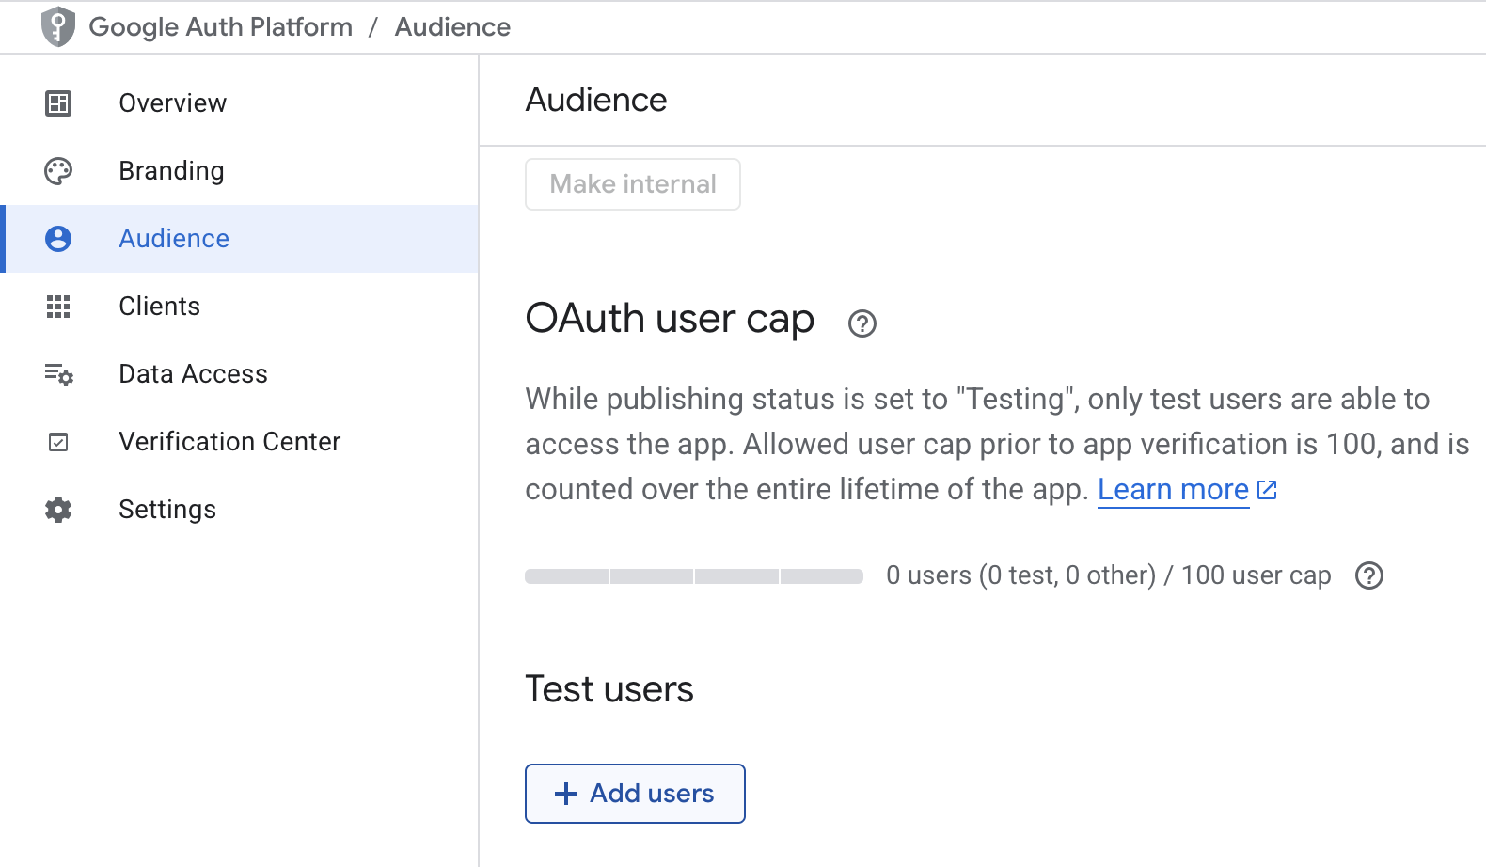The width and height of the screenshot is (1486, 867).
Task: Click the '0 users (0 test, 0 other)' text
Action: (x=1021, y=575)
